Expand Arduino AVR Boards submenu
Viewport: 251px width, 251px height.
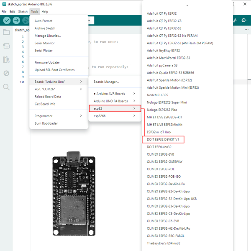pos(115,94)
